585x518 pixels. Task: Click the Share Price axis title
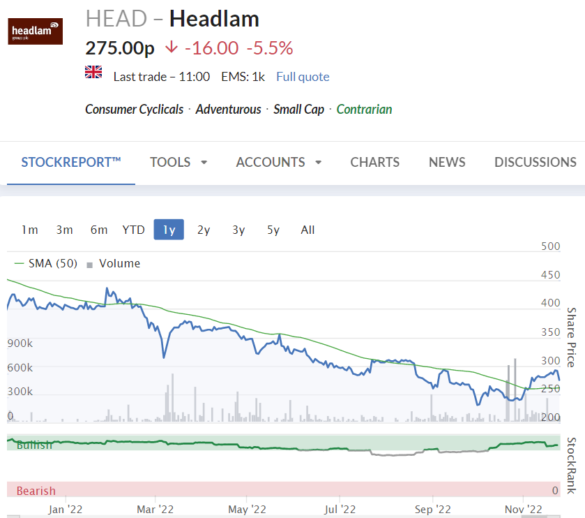[571, 337]
